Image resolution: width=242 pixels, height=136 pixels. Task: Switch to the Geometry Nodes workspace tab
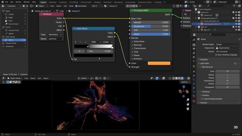point(145,2)
